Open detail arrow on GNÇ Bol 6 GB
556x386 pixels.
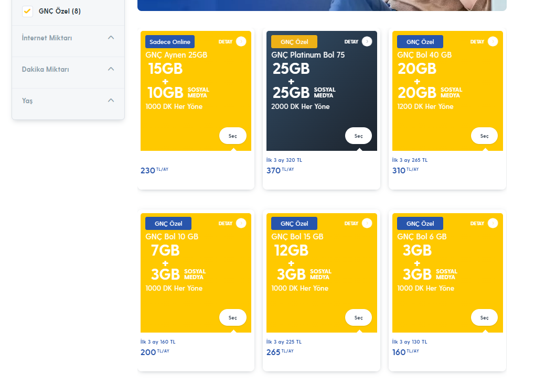(x=493, y=224)
